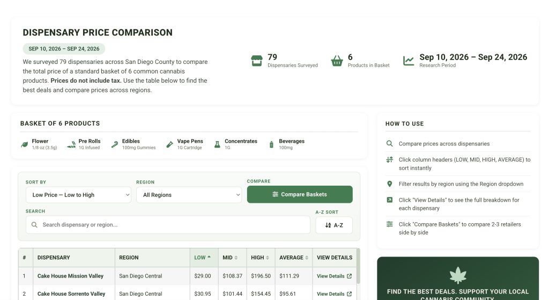The width and height of the screenshot is (549, 300).
Task: Click Cake House Sorrento Valley dispensary name
Action: (x=71, y=294)
